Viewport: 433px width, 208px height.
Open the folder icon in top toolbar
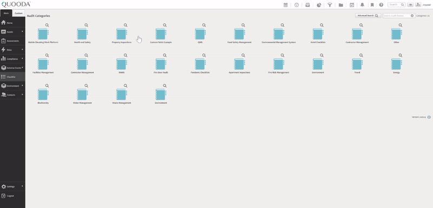(341, 5)
